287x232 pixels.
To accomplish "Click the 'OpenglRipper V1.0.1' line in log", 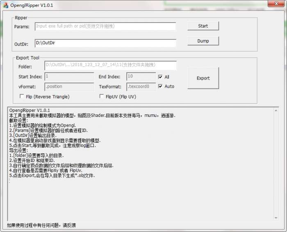I will pyautogui.click(x=30, y=110).
